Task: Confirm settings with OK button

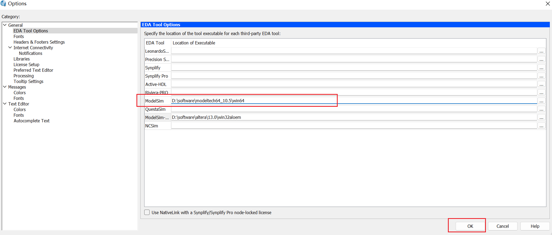Action: (x=470, y=226)
